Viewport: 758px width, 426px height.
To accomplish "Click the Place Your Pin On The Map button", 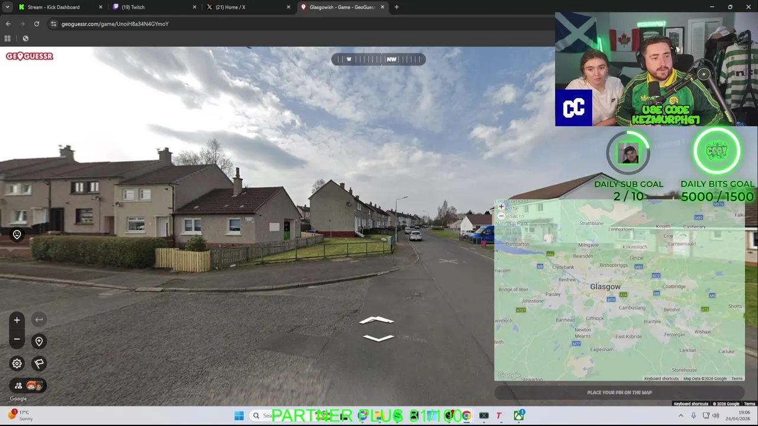I will 619,392.
